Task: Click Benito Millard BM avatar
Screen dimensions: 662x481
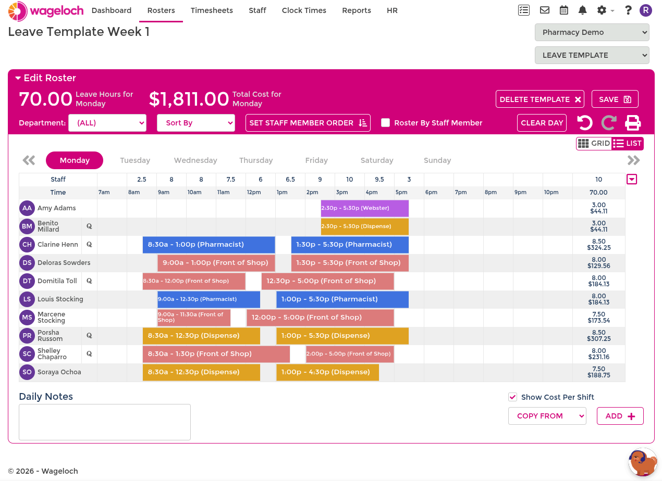Action: click(27, 226)
